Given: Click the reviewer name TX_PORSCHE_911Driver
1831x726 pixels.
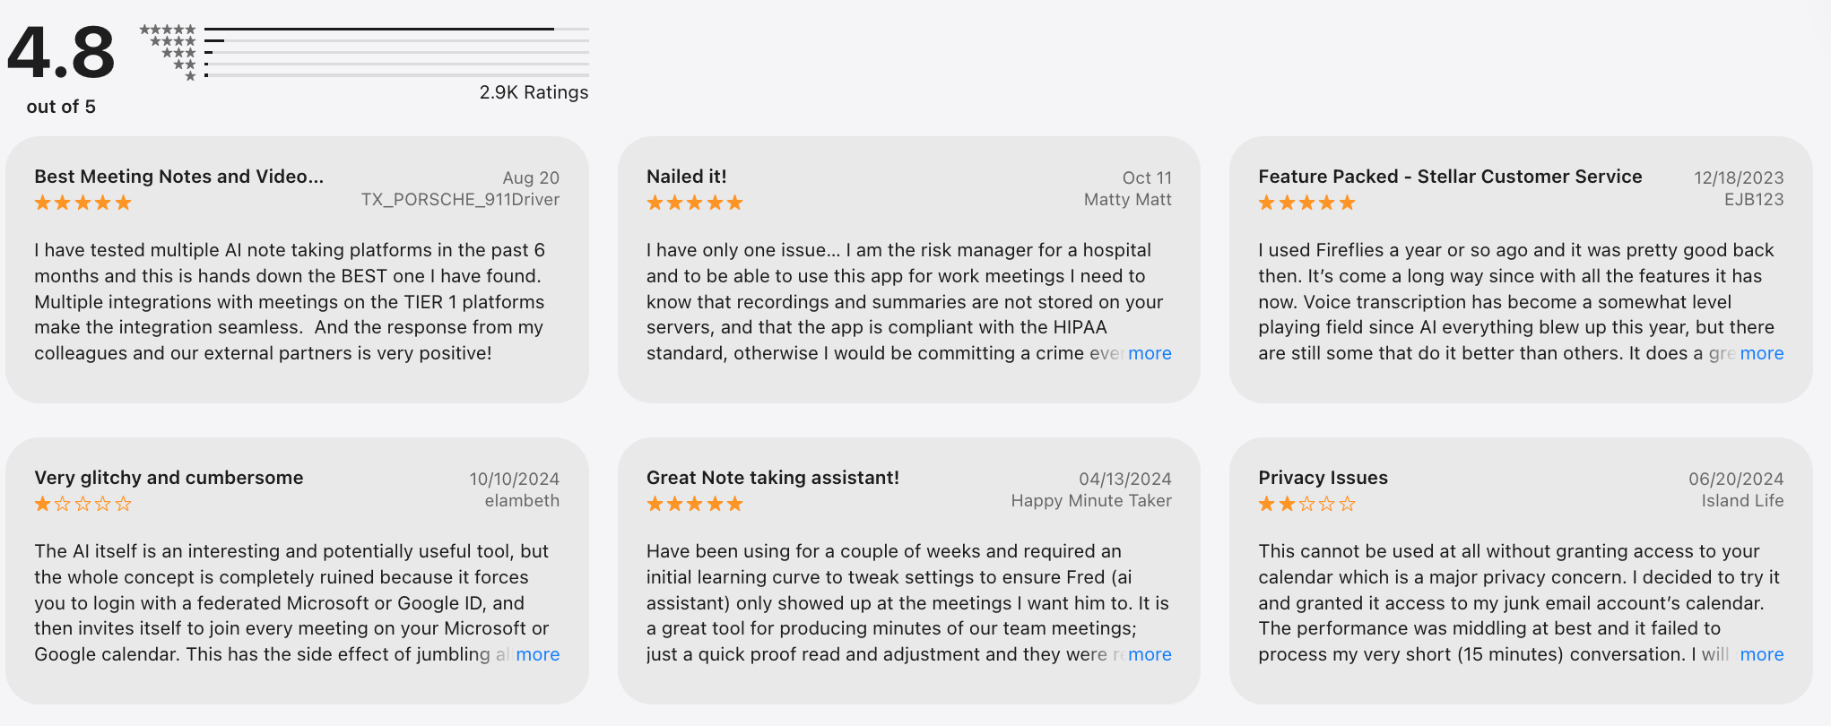Looking at the screenshot, I should click(460, 199).
